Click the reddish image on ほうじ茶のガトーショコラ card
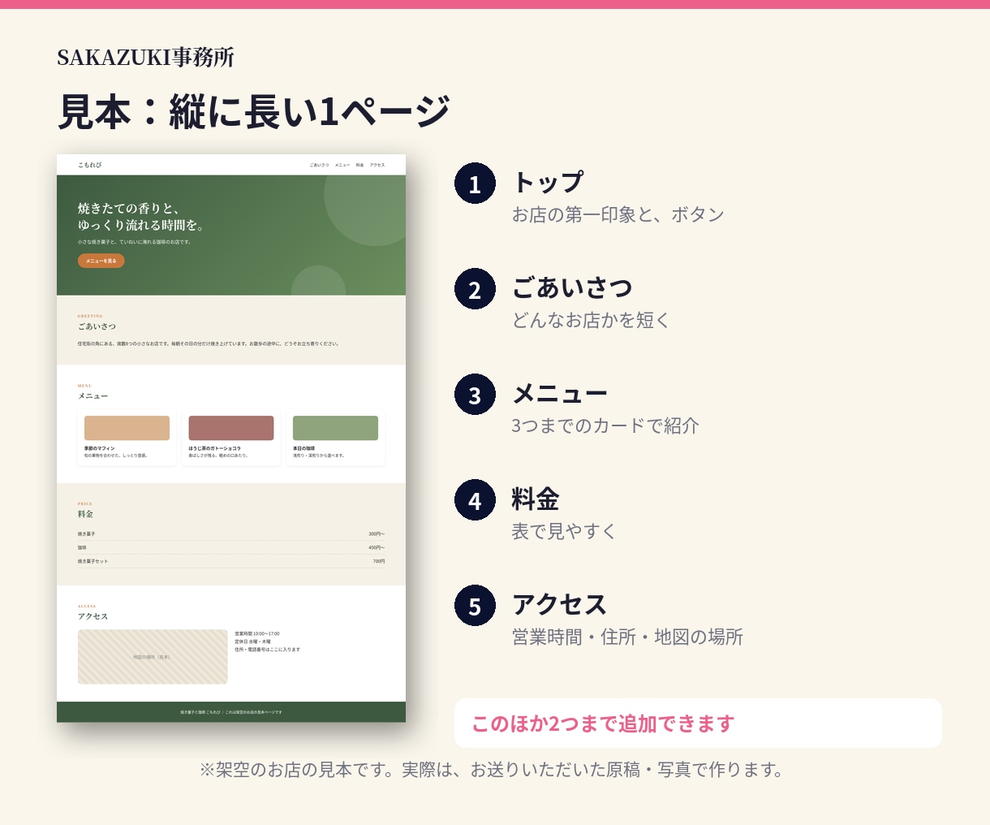This screenshot has width=990, height=825. click(x=231, y=428)
